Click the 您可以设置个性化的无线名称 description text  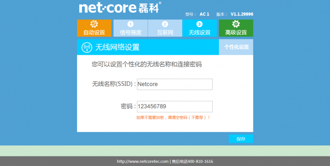(147, 64)
